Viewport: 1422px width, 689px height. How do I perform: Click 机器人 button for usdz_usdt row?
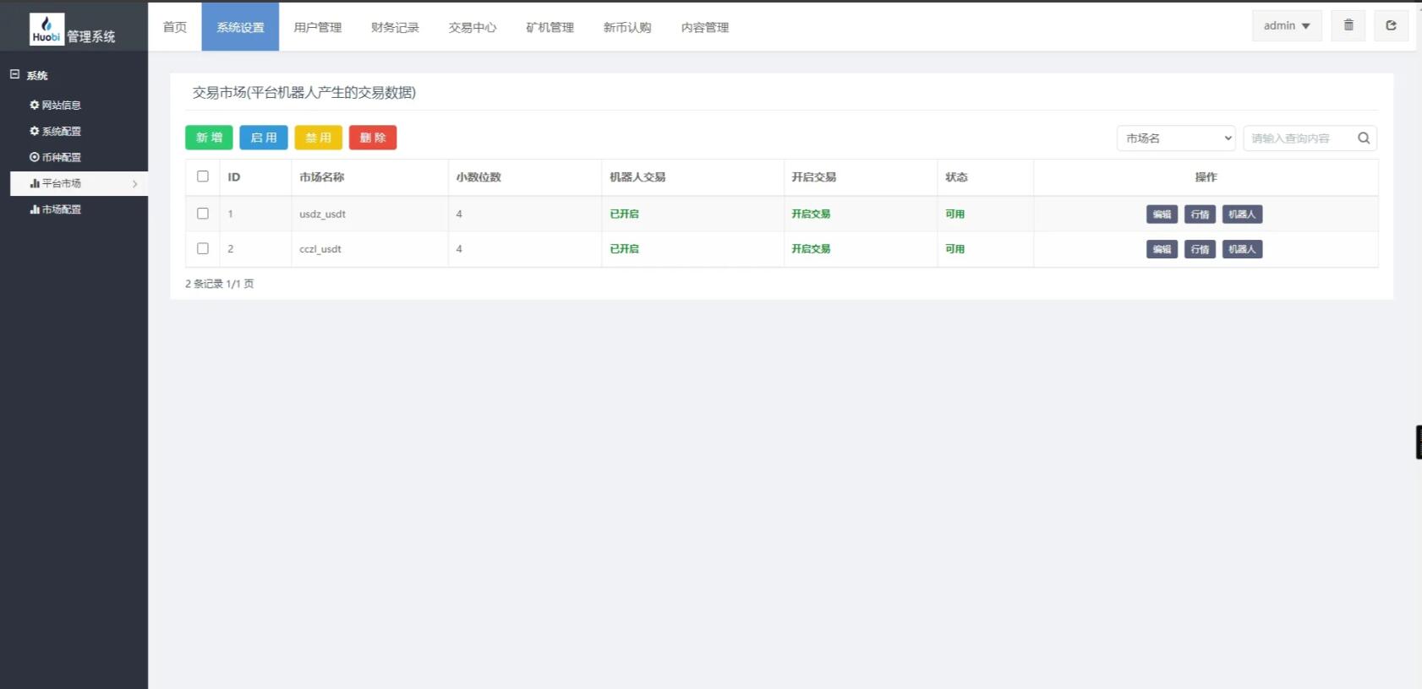point(1241,214)
